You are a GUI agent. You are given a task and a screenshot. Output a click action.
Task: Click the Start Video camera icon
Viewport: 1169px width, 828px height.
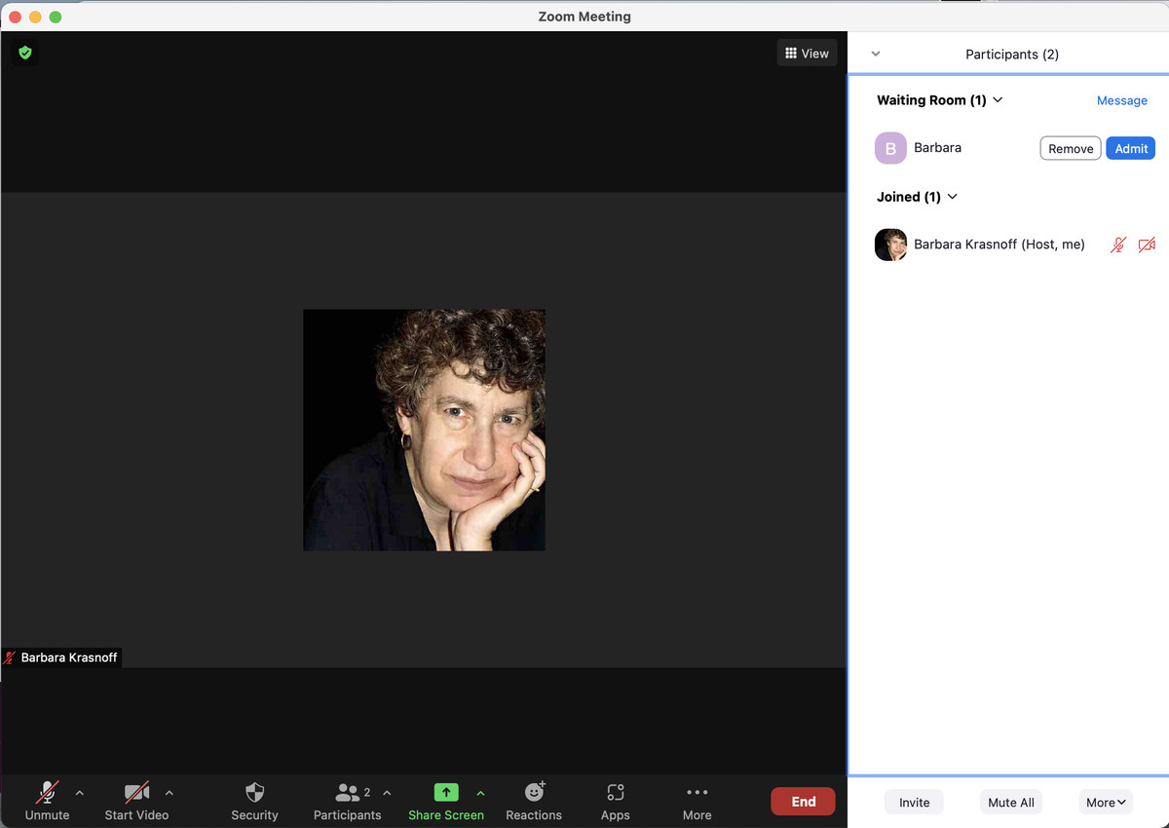point(136,792)
